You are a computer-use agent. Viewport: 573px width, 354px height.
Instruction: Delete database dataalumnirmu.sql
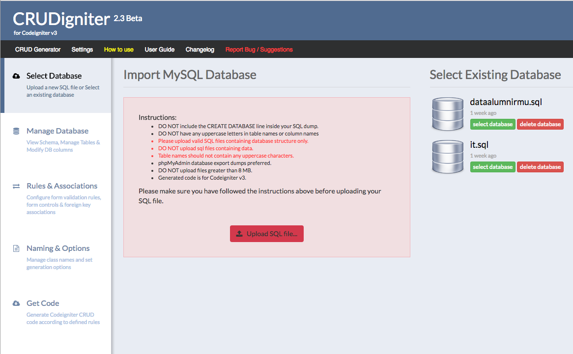(540, 124)
